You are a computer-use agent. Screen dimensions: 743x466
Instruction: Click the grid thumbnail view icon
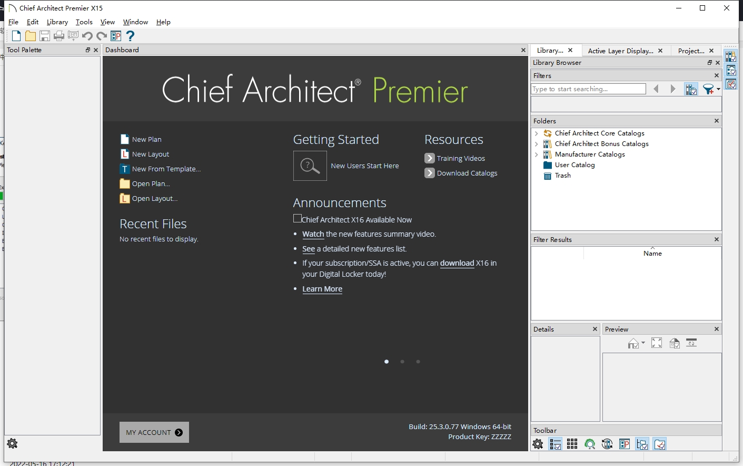(572, 444)
